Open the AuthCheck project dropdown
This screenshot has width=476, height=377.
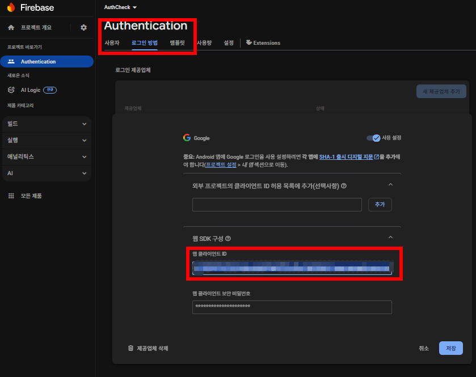coord(120,7)
